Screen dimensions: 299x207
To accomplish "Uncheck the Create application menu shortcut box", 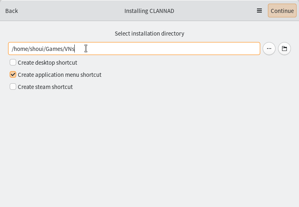I will point(13,75).
